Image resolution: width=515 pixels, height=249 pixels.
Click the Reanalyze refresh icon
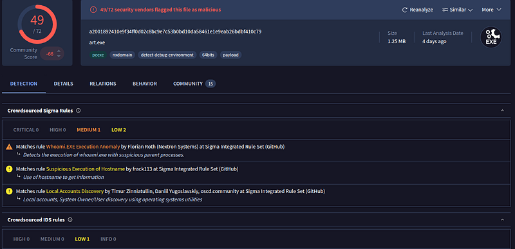click(x=405, y=10)
